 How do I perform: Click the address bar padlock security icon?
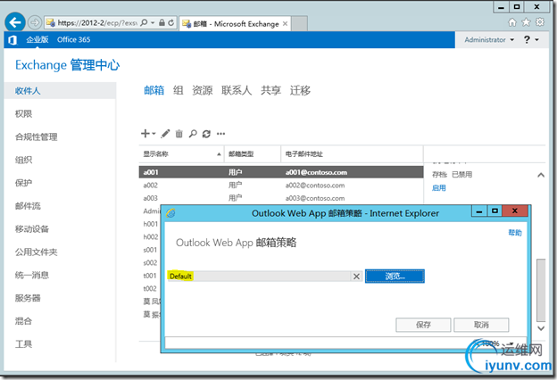click(x=162, y=22)
